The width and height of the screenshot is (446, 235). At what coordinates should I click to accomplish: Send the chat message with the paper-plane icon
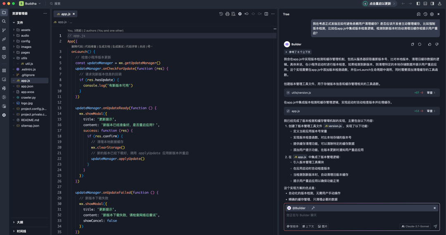tap(435, 226)
